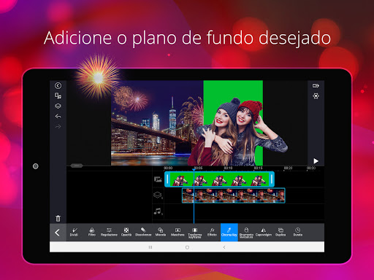Click the 00:10 mark on timeline ruler
The width and height of the screenshot is (374, 280).
228,168
